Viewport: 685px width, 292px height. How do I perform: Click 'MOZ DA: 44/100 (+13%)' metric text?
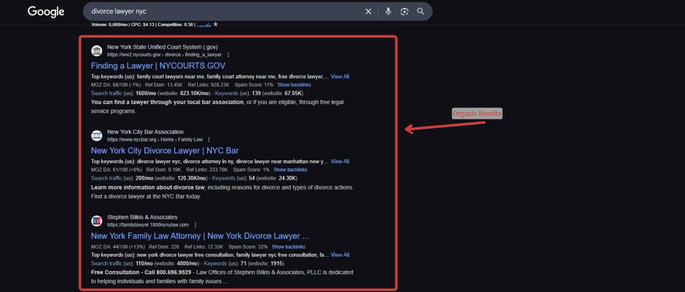pos(118,247)
